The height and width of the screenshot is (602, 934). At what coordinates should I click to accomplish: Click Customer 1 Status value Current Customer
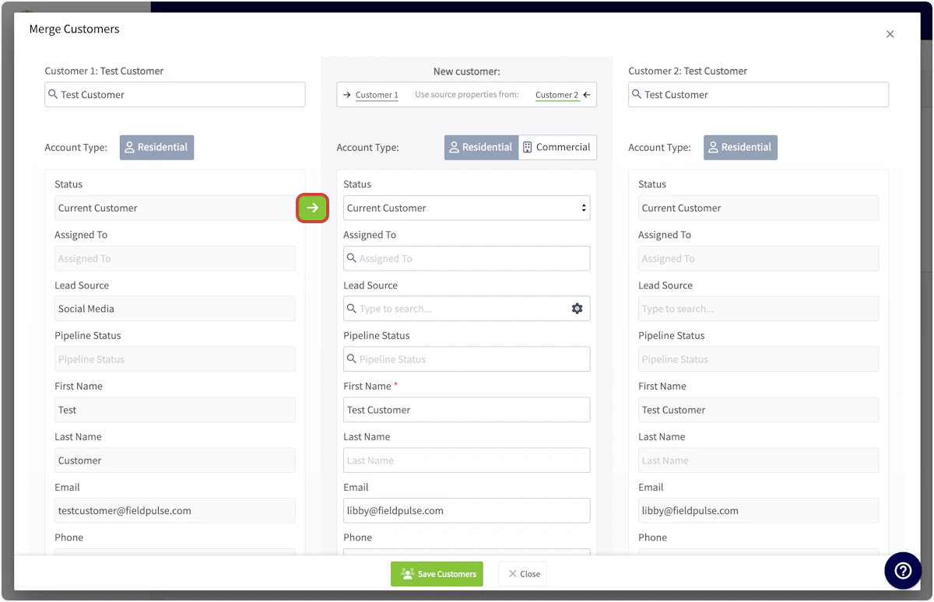coord(175,208)
